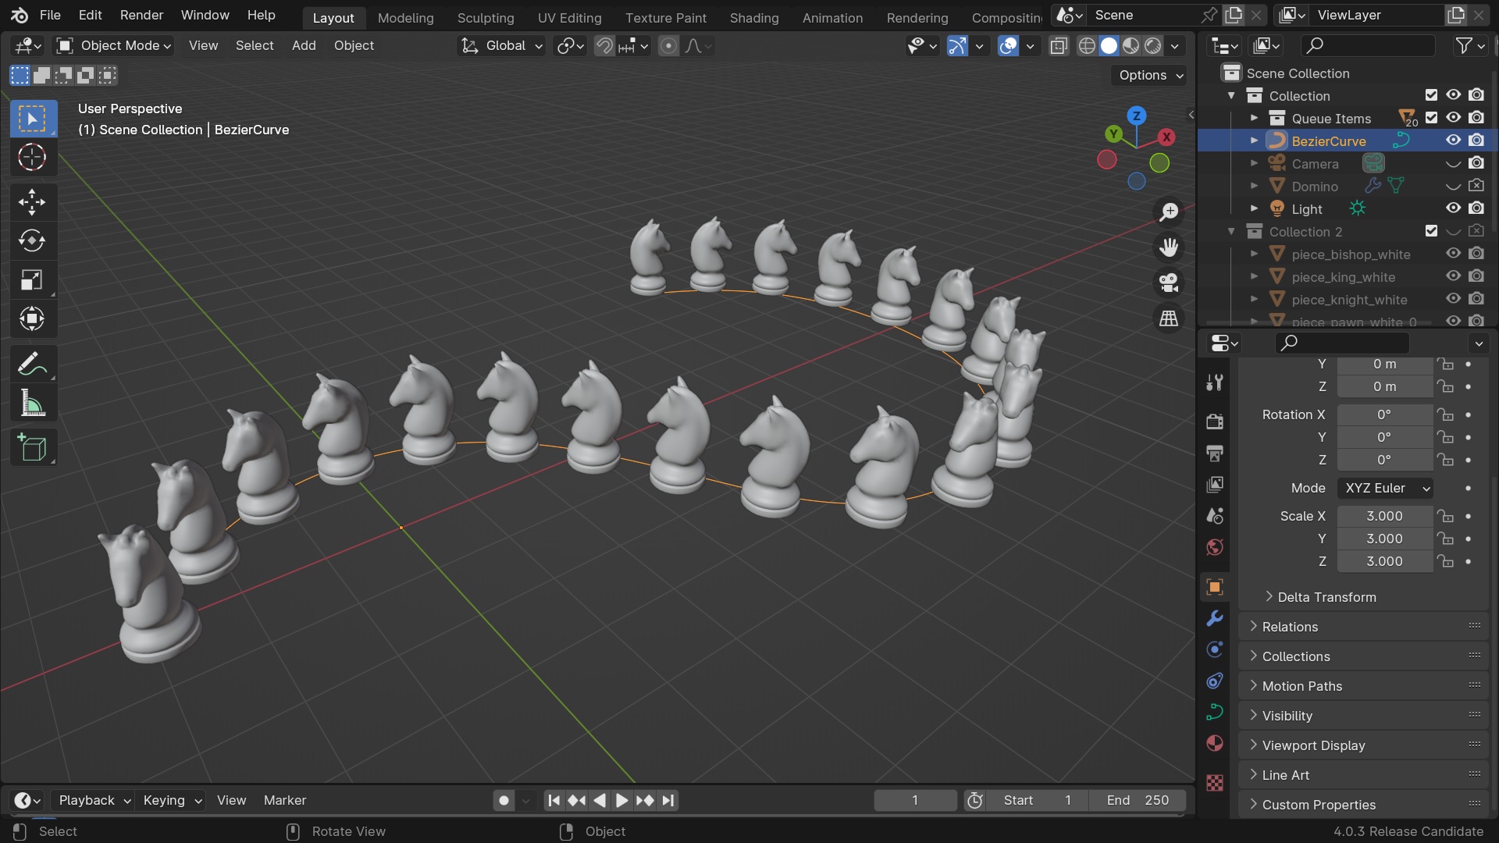Click the Add Cube tool
Viewport: 1499px width, 843px height.
[x=32, y=448]
